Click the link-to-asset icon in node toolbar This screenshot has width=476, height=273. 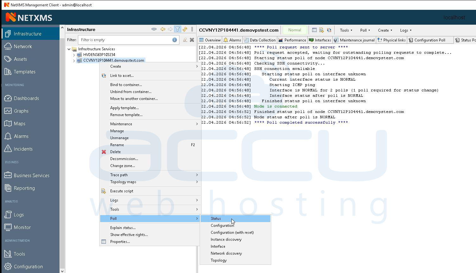pos(329,30)
